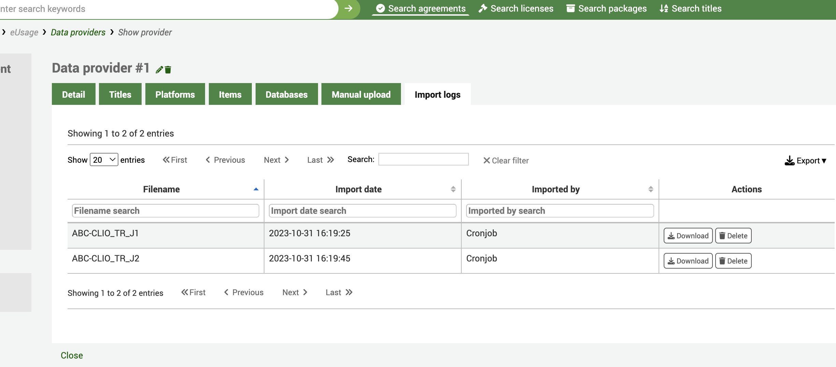
Task: Click the Search packages archive icon
Action: pos(570,8)
